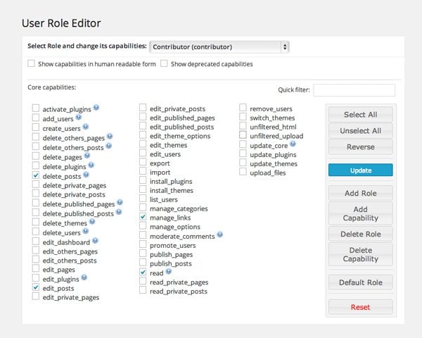Screen dimensions: 422x338
Task: Click the blue Update button
Action: pyautogui.click(x=360, y=170)
